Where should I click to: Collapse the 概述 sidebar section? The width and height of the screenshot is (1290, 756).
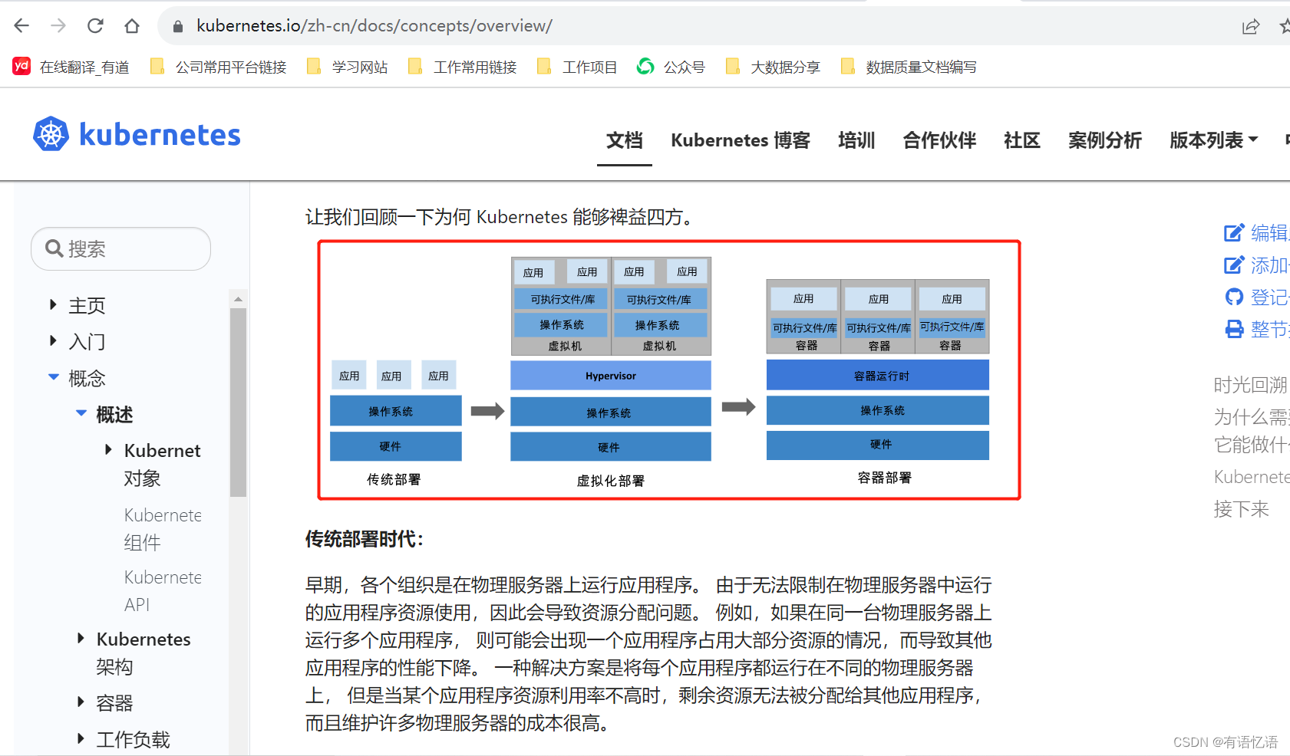[x=81, y=413]
